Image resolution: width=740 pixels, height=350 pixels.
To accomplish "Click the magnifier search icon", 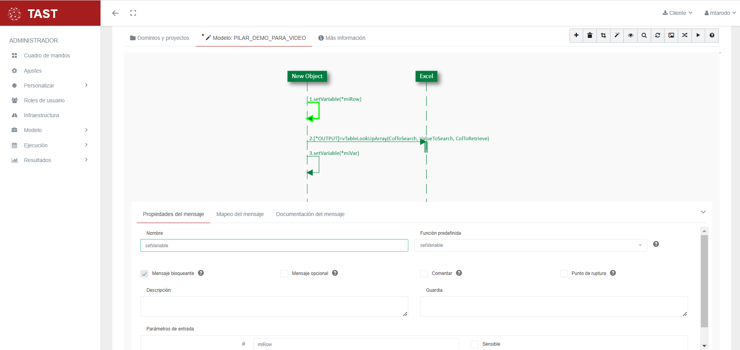I will pos(644,35).
